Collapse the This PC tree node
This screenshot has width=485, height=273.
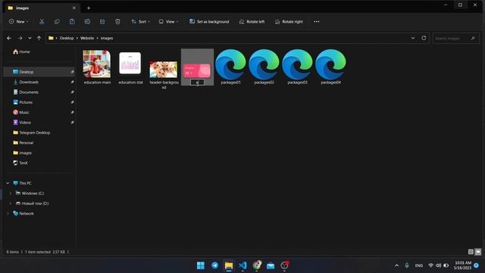pos(8,184)
